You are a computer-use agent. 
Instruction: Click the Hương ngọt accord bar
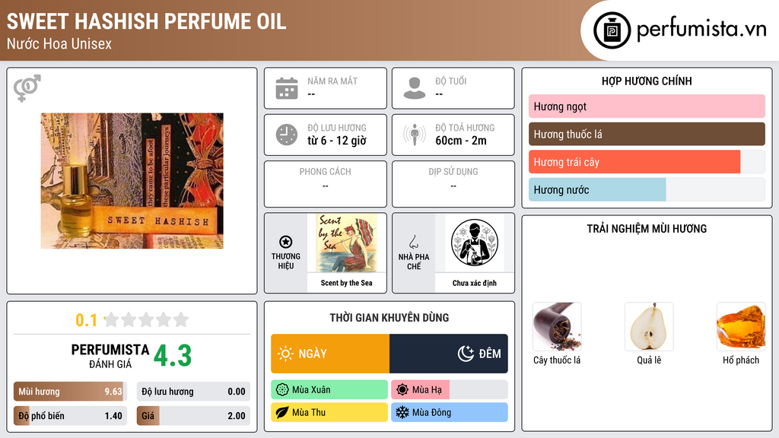(647, 106)
